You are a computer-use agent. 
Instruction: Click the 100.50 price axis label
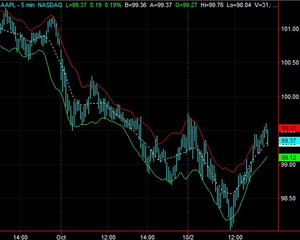pyautogui.click(x=290, y=62)
